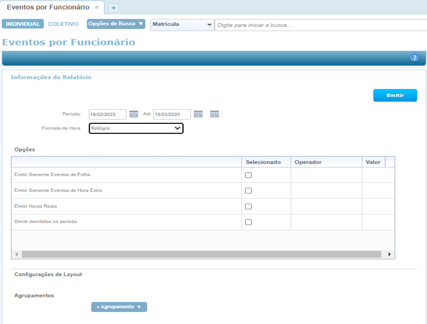
Task: Switch to the COLETIVO mode tab
Action: 63,24
